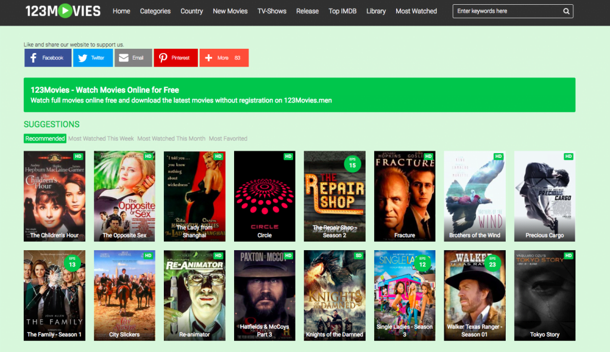Click EPS 13 badge on The Family
The width and height of the screenshot is (610, 352).
[x=72, y=264]
